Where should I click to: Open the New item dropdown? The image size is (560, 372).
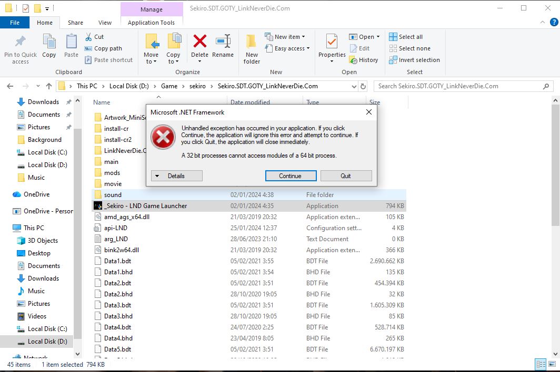pyautogui.click(x=285, y=37)
